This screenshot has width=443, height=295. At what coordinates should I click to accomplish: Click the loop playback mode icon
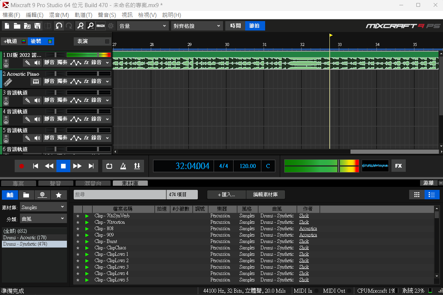click(x=109, y=166)
